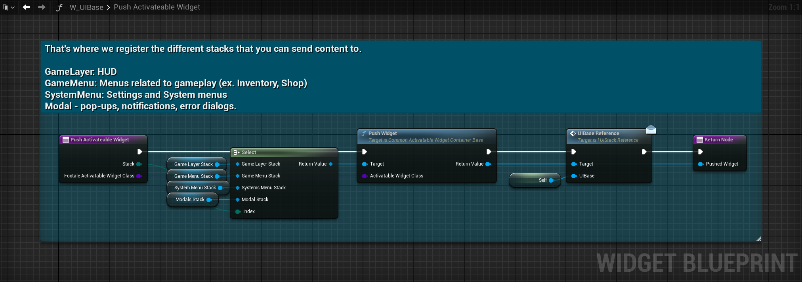Click the Index pin on Select node

(238, 211)
